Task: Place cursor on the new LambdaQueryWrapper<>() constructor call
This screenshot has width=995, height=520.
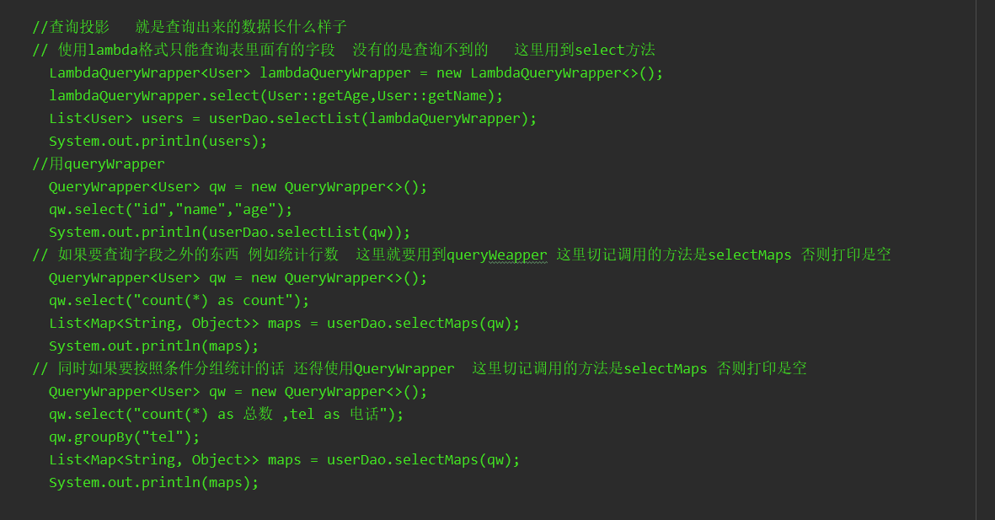Action: pos(549,72)
